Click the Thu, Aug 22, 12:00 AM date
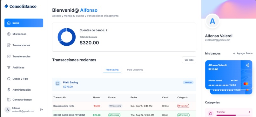This screenshot has height=117, width=256. click(x=142, y=115)
